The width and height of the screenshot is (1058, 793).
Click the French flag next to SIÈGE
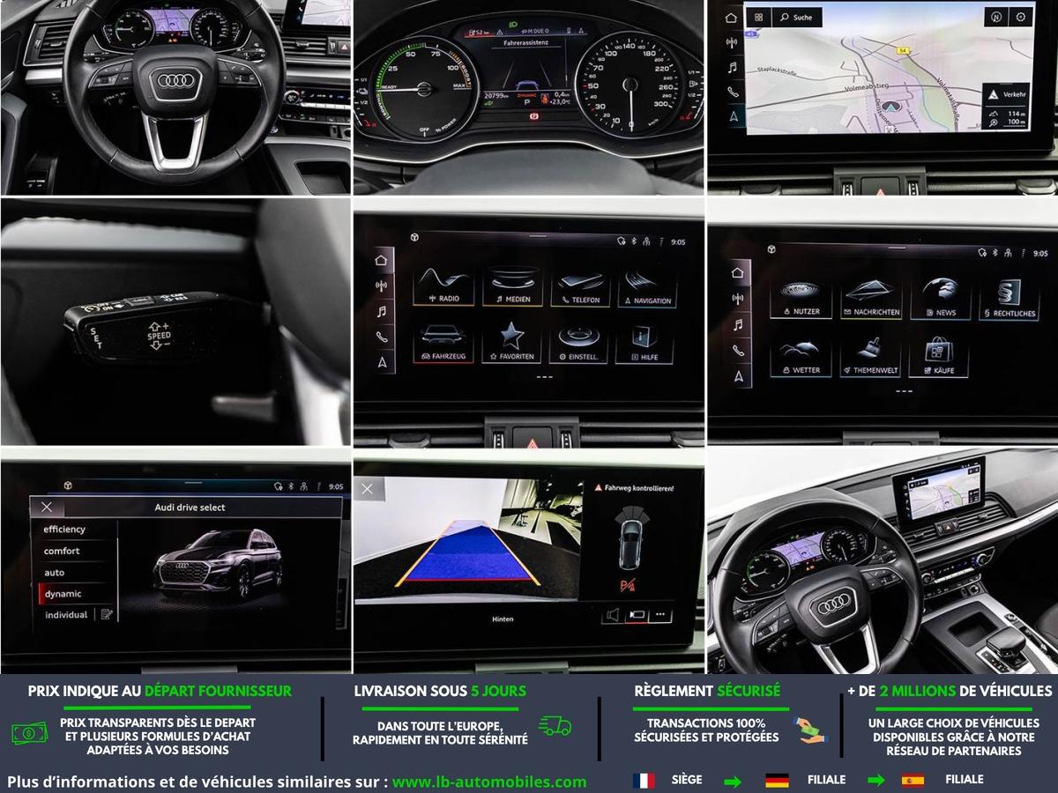[644, 781]
